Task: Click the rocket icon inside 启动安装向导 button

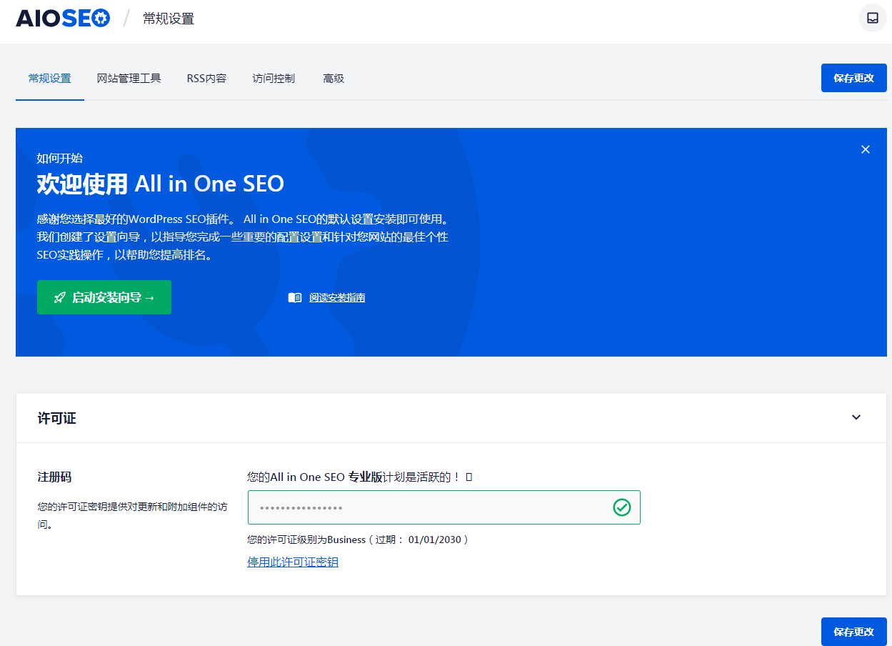Action: point(61,297)
